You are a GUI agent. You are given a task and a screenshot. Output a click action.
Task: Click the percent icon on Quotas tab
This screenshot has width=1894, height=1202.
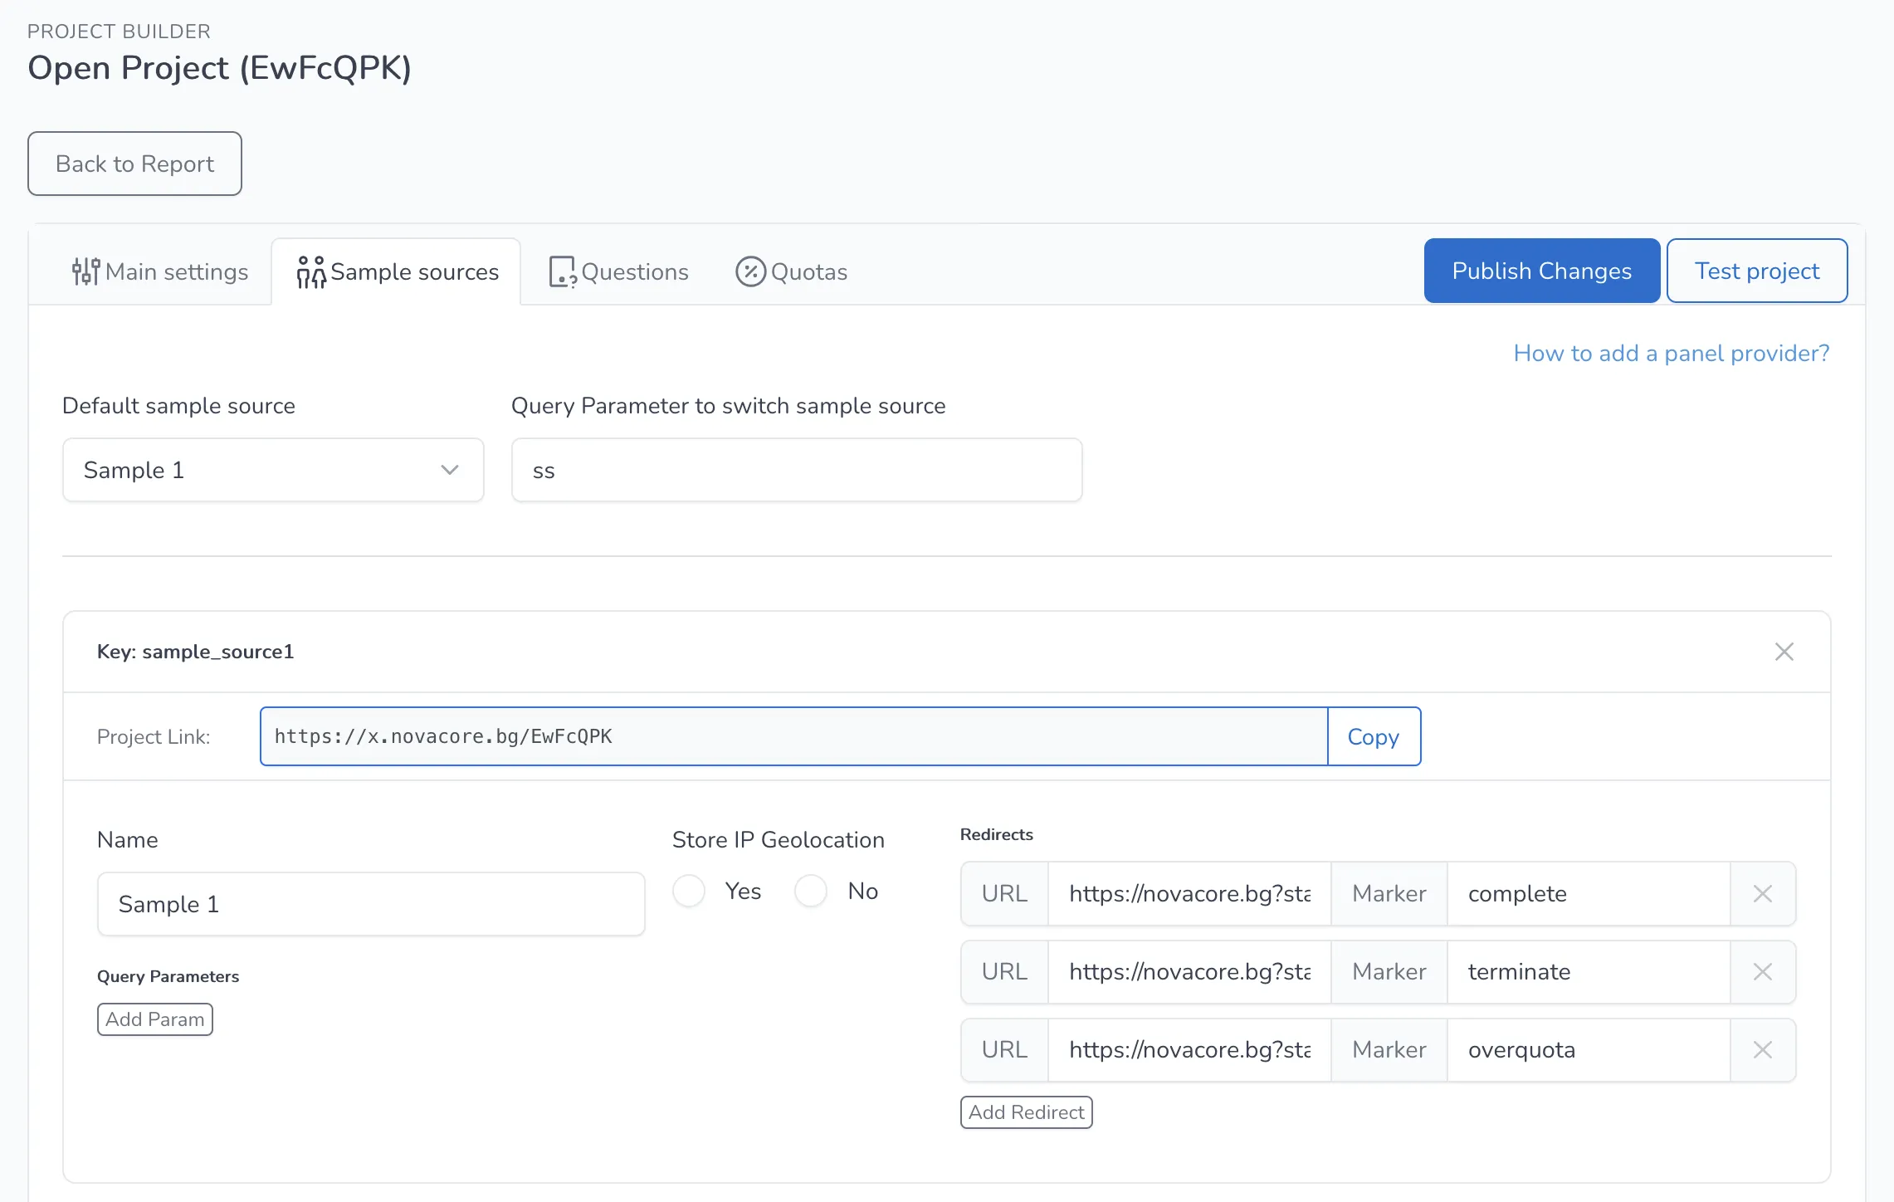point(750,271)
